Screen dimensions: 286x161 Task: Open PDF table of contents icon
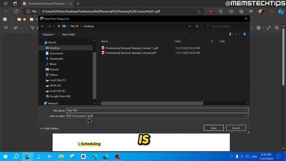[x=6, y=28]
